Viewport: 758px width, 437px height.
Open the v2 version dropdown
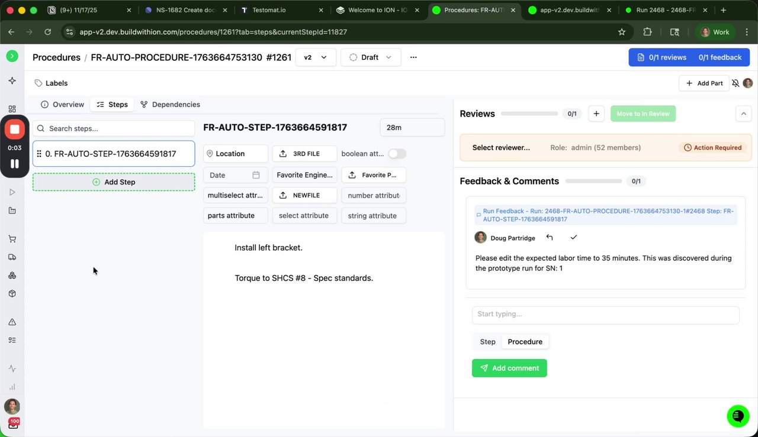point(316,57)
